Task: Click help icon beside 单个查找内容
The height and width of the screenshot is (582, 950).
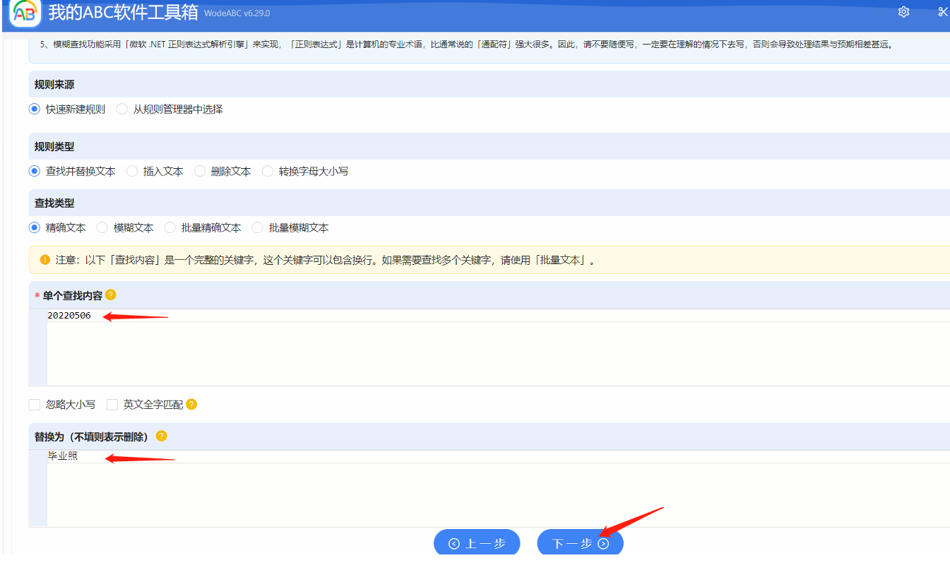Action: (x=111, y=295)
